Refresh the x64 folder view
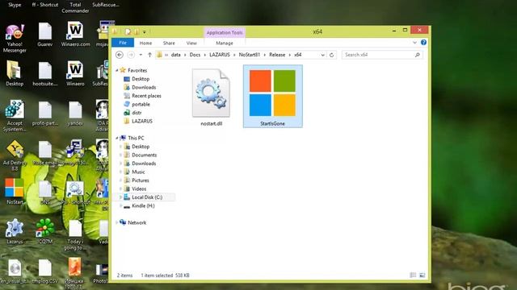Image resolution: width=517 pixels, height=290 pixels. click(x=332, y=55)
